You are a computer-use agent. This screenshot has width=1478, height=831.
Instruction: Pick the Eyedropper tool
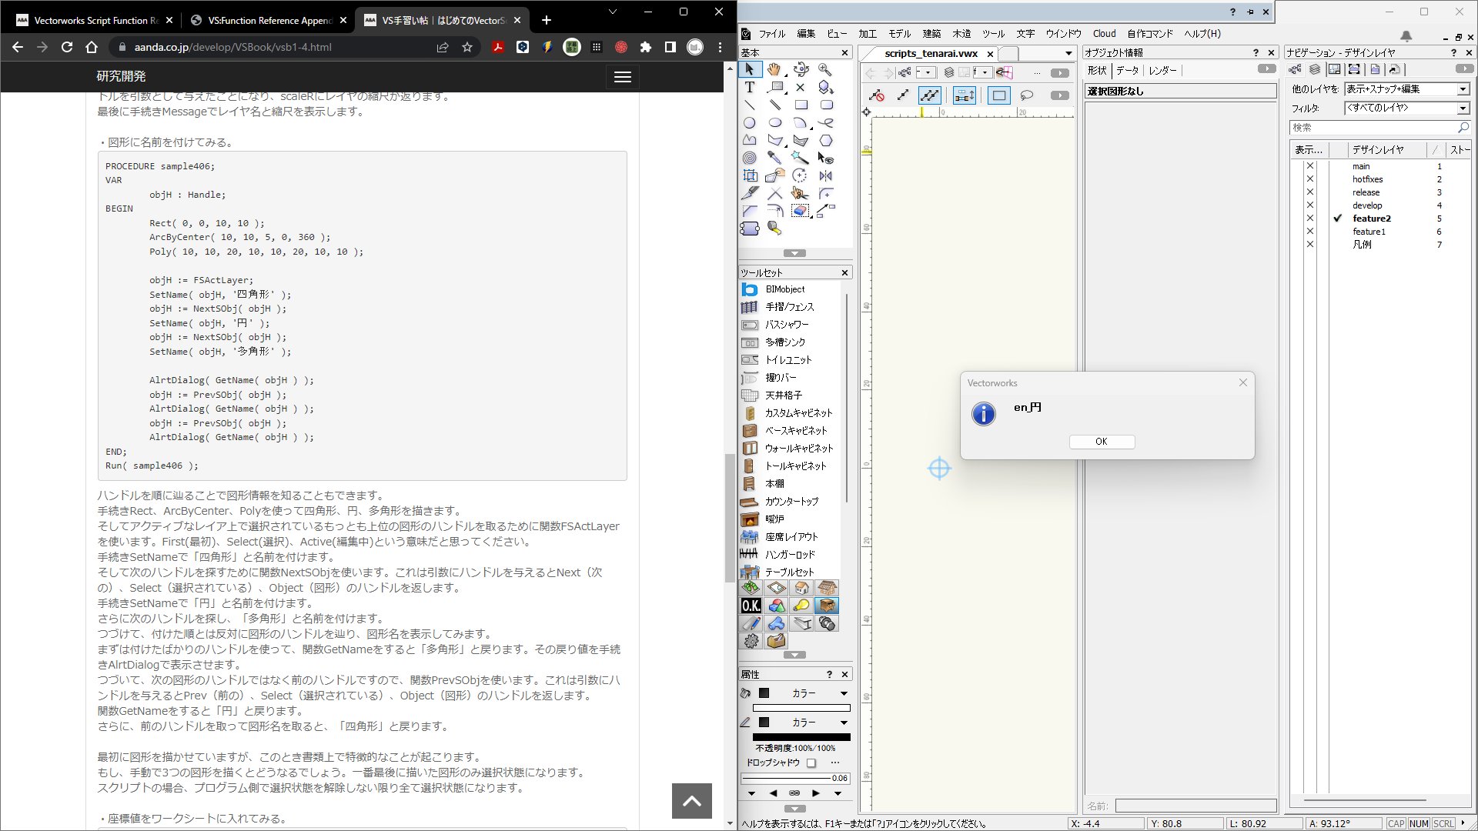pos(774,158)
